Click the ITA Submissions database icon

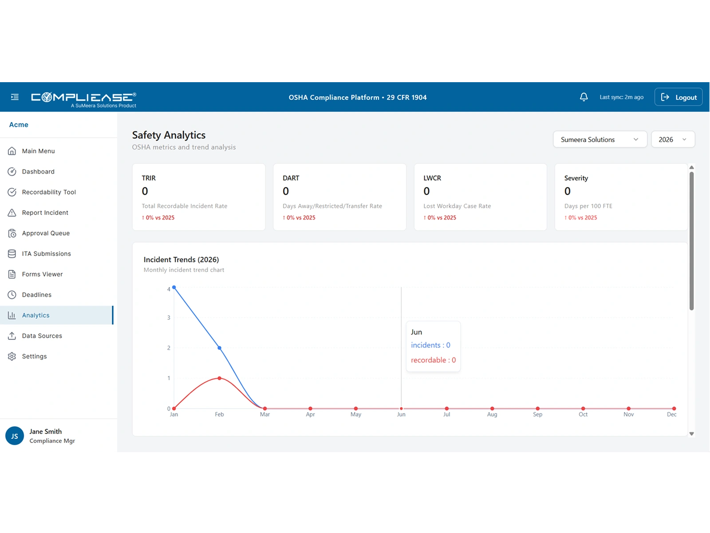point(12,253)
